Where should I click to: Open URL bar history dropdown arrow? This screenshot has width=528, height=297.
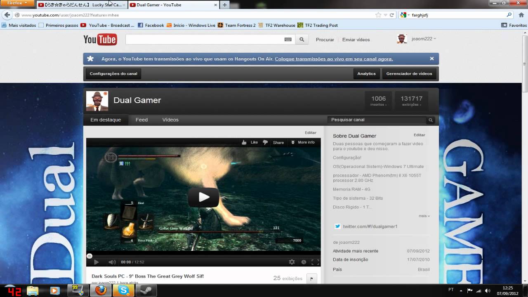385,15
